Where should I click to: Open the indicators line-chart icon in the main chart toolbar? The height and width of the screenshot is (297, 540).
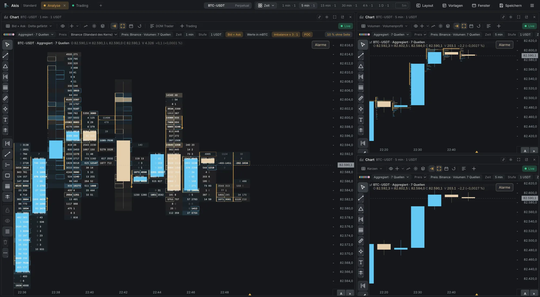pos(86,26)
